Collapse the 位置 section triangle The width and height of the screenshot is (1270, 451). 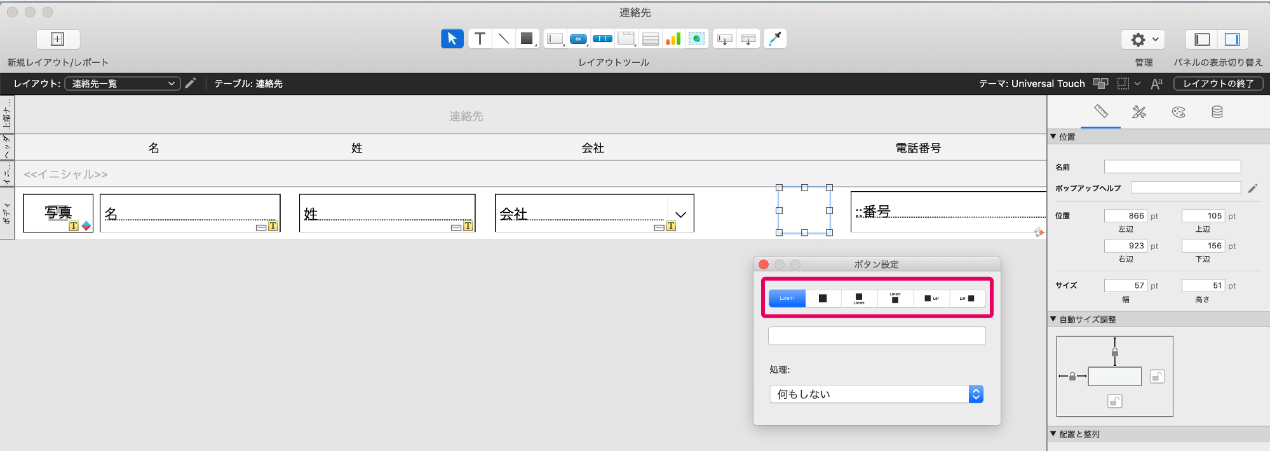point(1053,137)
